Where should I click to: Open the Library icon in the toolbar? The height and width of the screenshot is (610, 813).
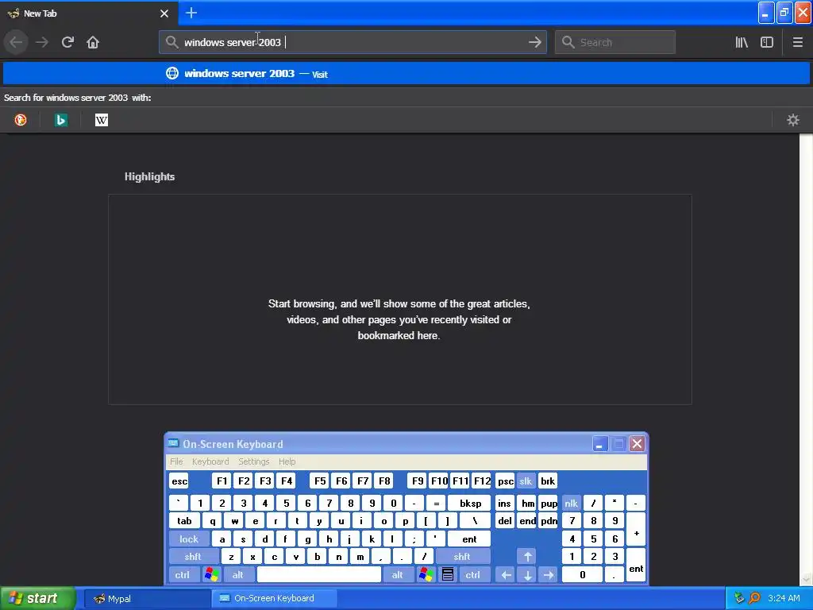742,42
